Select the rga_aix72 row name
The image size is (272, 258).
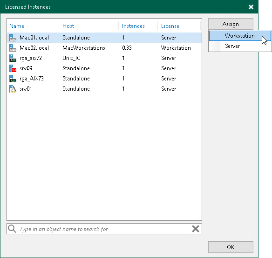[x=31, y=58]
